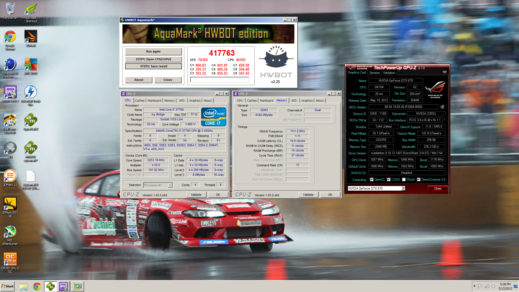The height and width of the screenshot is (292, 519).
Task: Open the 3DMark desktop icon
Action: 31,38
